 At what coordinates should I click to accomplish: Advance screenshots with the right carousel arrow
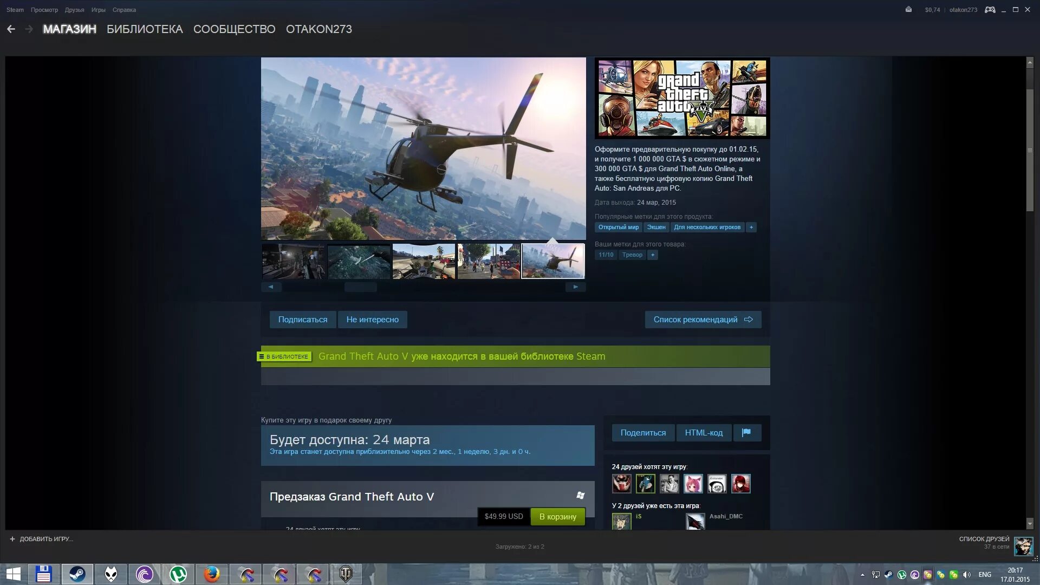[575, 287]
